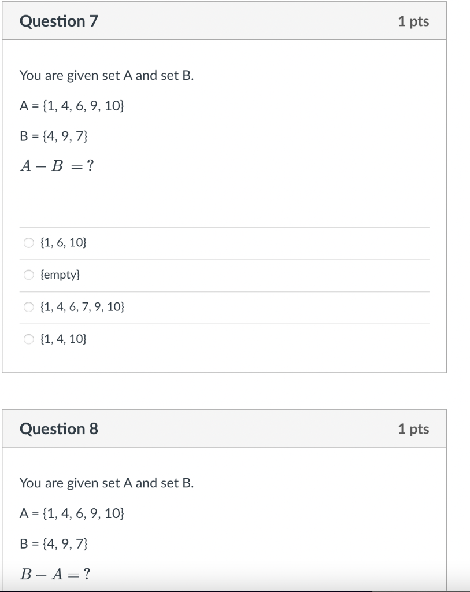Mark the radio button for {1, 4, 6, 7, 9, 10}
Screen dimensions: 470x592
29,307
